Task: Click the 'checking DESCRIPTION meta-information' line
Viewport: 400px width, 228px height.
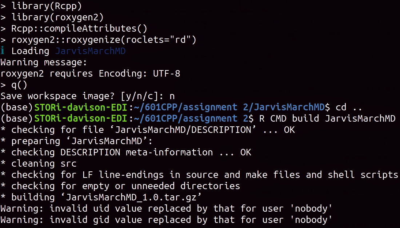Action: click(x=126, y=152)
